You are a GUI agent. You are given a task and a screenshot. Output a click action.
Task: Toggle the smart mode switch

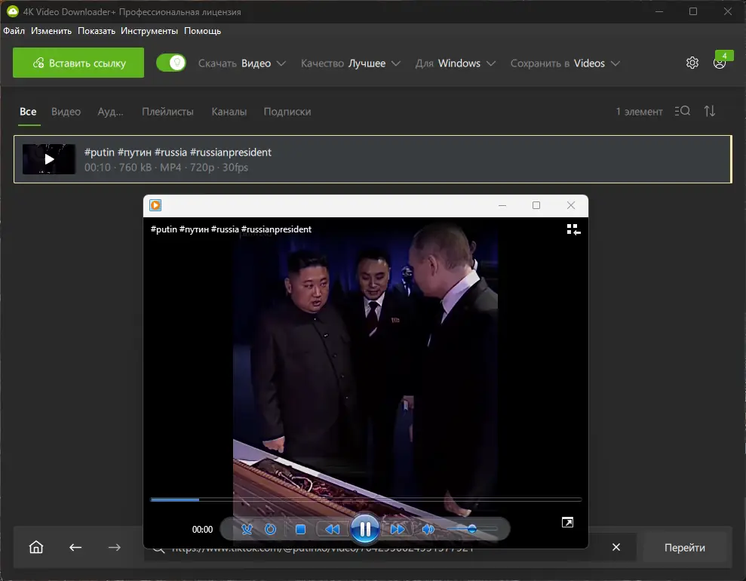[171, 63]
